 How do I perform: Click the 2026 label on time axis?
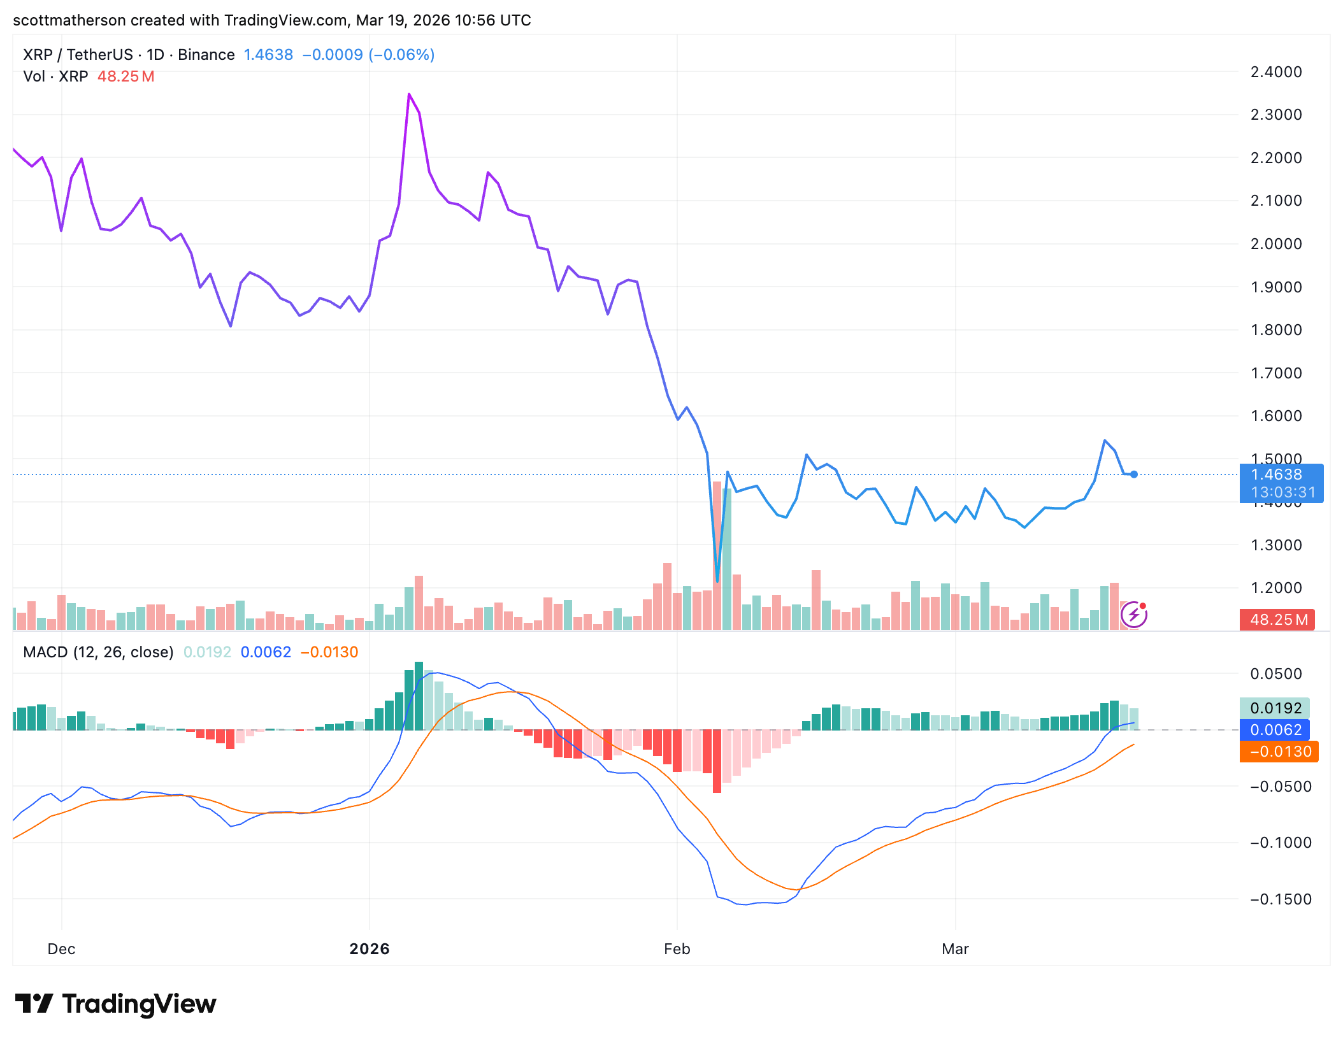[x=370, y=949]
